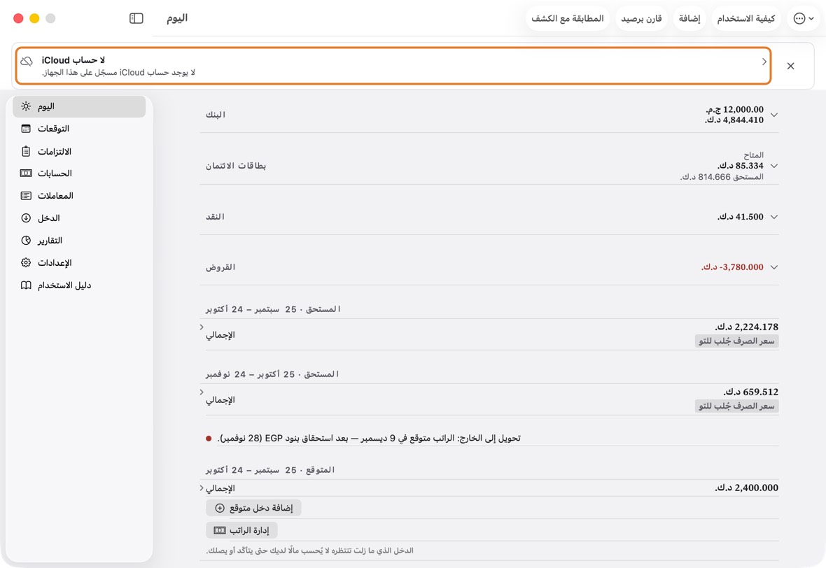Click the المستحق · 25 سبتمبر – 24 أكتوبر header
826x568 pixels.
273,309
